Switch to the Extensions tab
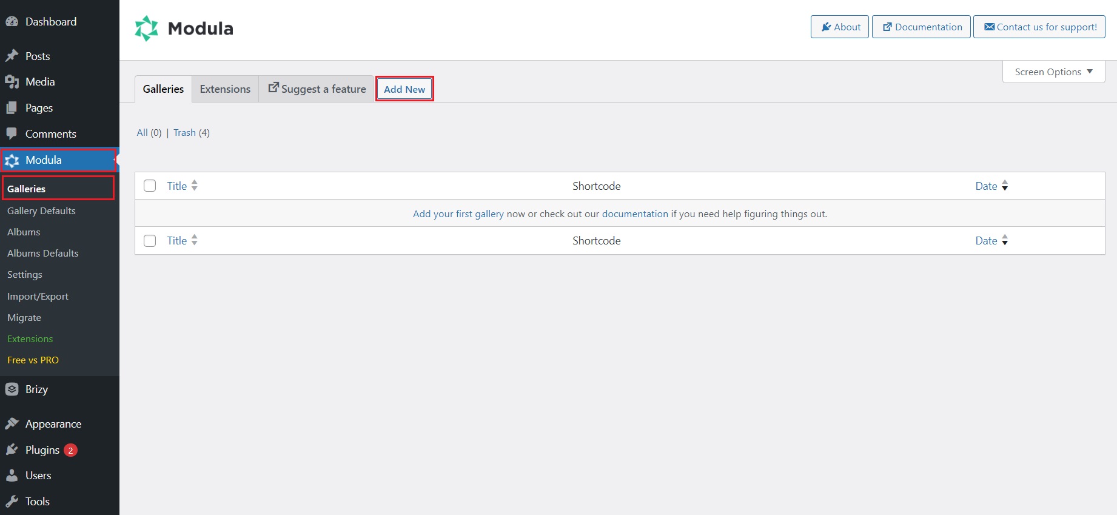This screenshot has height=515, width=1117. pos(225,89)
